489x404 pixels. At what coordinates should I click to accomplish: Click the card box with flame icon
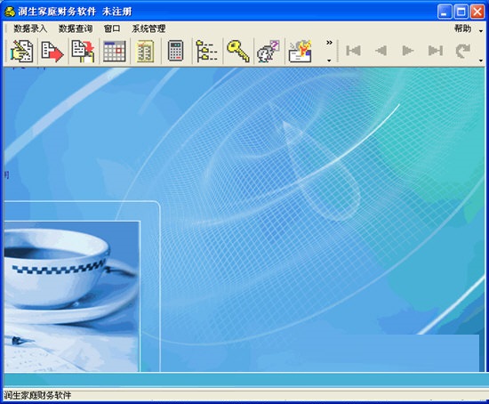click(300, 51)
